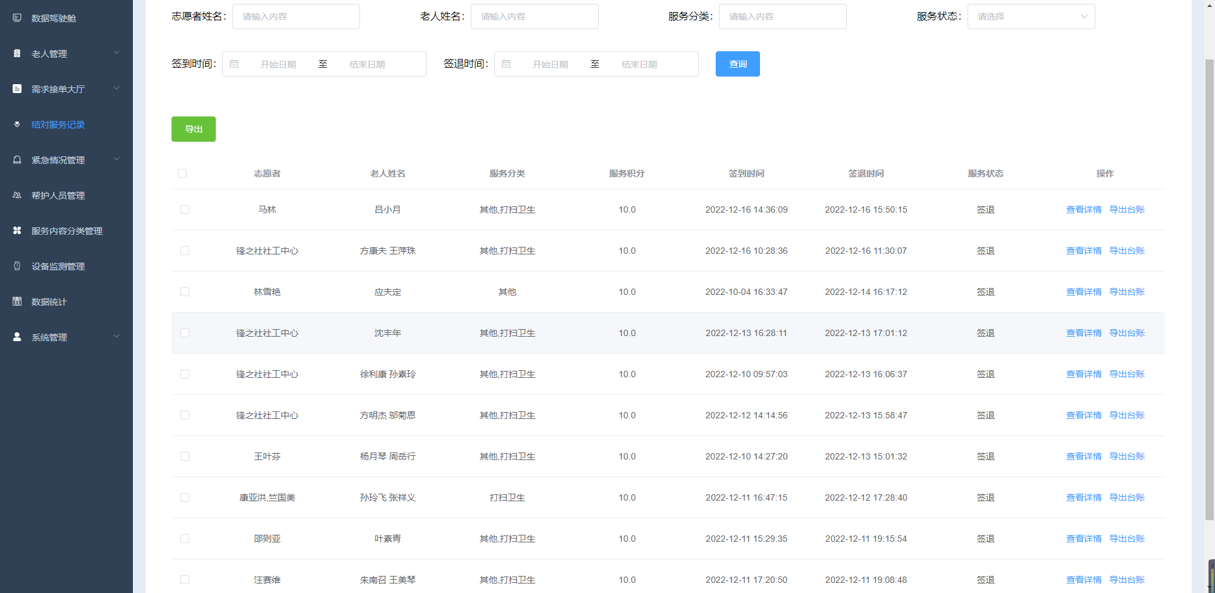Click the 帮护人员管理 people icon

pyautogui.click(x=17, y=195)
